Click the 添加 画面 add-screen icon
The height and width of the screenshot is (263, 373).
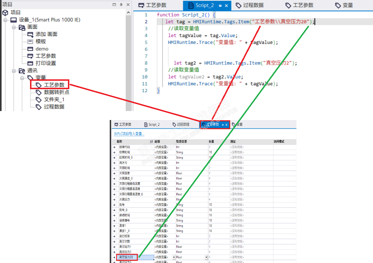30,34
